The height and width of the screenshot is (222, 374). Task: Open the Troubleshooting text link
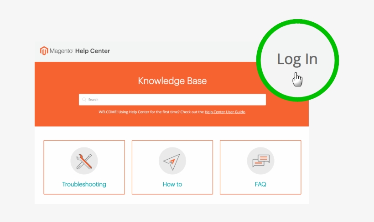coord(84,184)
